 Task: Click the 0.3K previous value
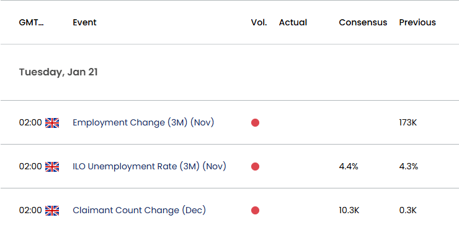(408, 210)
